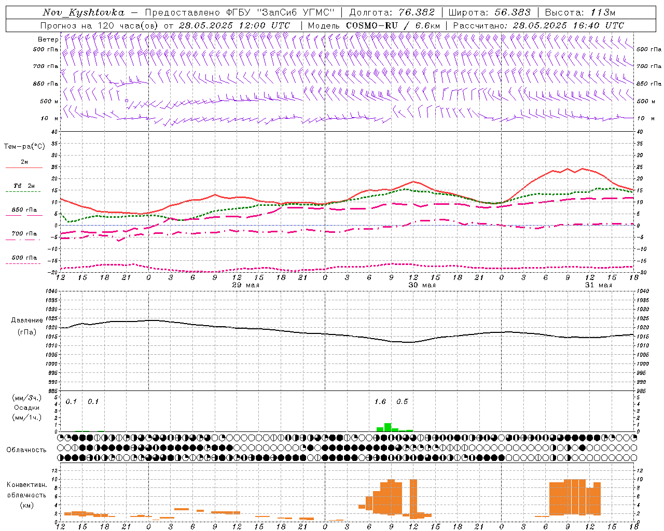Click the 'Модель COSMO-RU / 6.6км' label
Screen dimensions: 664x531
pos(374,25)
